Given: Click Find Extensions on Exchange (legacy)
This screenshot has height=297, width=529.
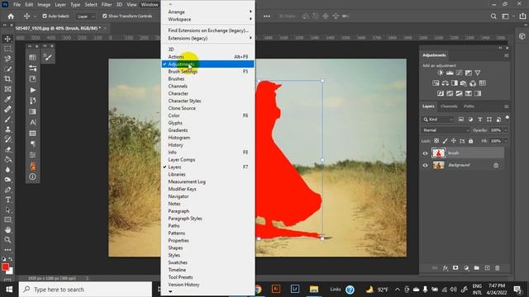Looking at the screenshot, I should point(207,31).
